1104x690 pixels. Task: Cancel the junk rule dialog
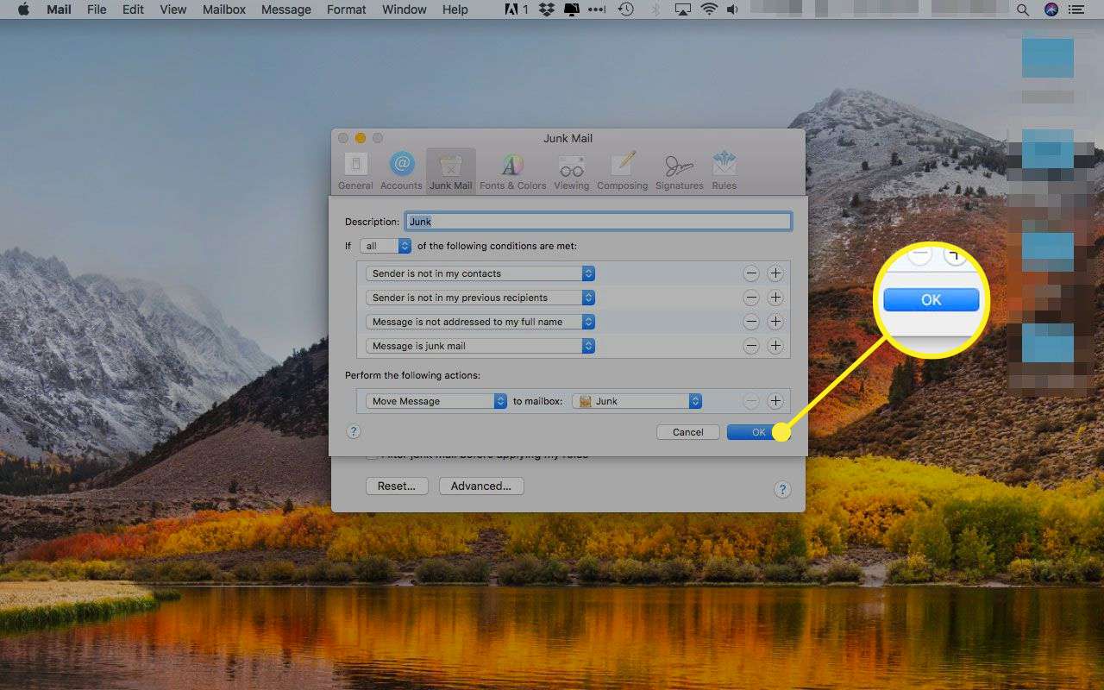[x=687, y=432]
